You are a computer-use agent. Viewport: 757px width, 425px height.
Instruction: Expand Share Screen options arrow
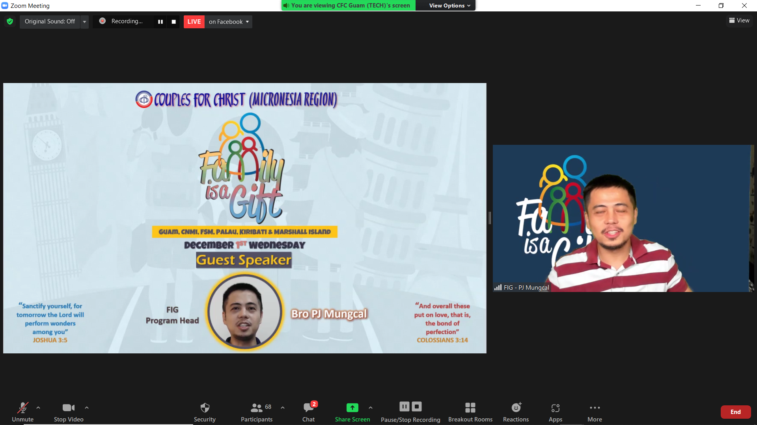click(x=371, y=408)
